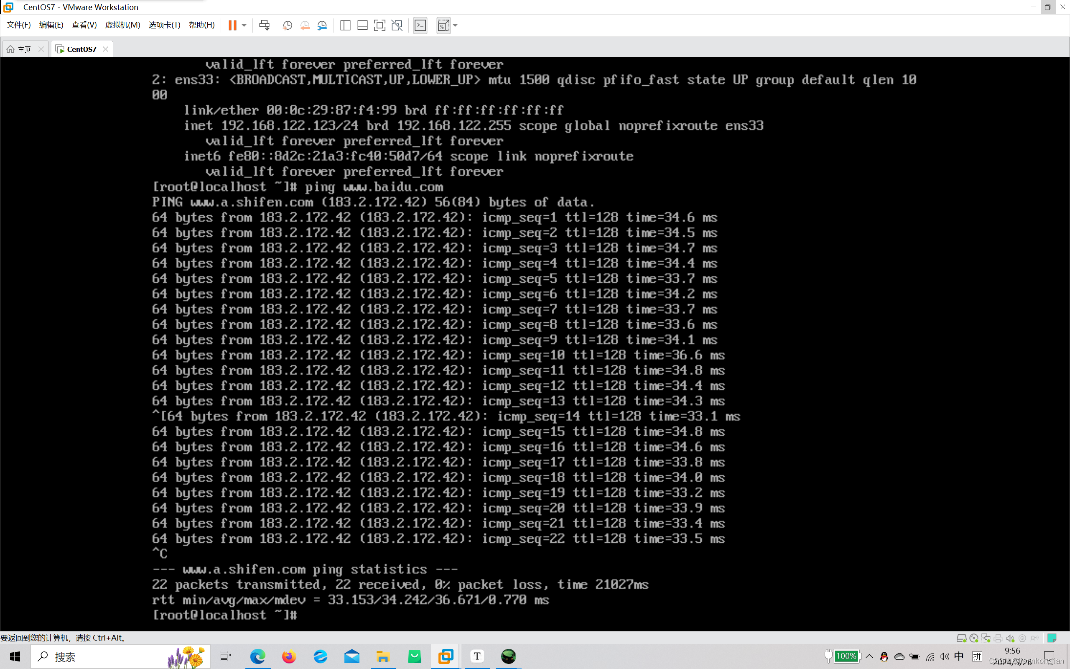Click the '22 packets transmitted' statistics line

400,585
